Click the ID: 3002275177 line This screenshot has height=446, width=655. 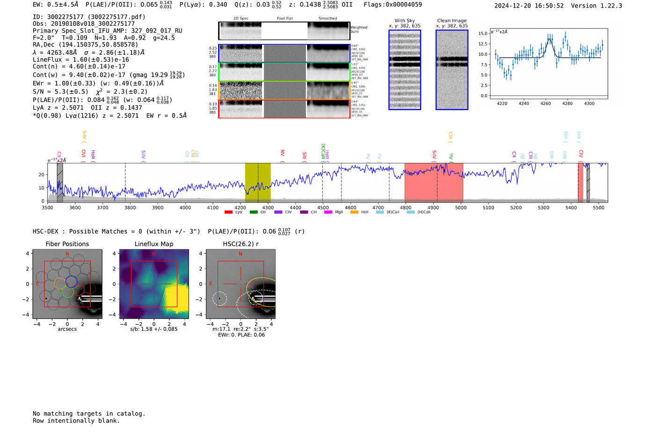point(89,17)
